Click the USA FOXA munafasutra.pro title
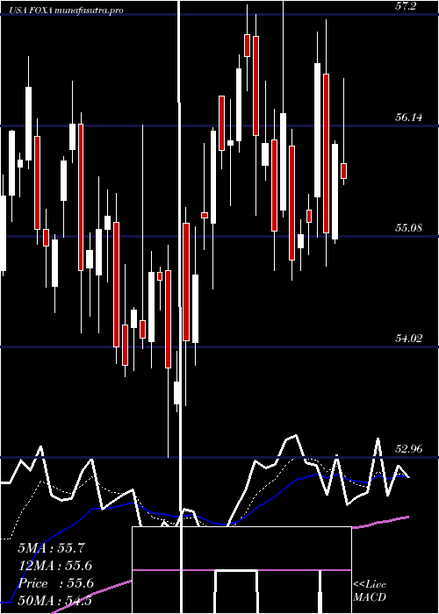Viewport: 439px width, 614px height. click(x=66, y=11)
